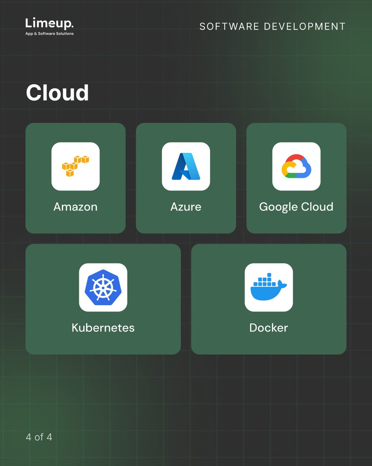
Task: Select the "Kubernetes" label
Action: point(103,328)
